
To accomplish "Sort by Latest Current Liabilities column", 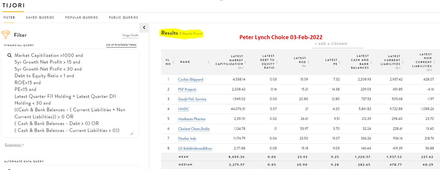I will (403, 62).
